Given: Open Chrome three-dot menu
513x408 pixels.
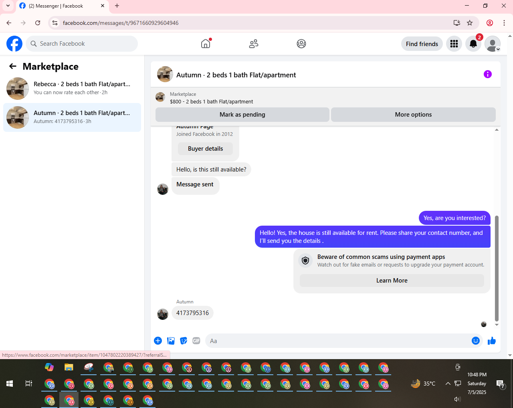Looking at the screenshot, I should point(504,23).
